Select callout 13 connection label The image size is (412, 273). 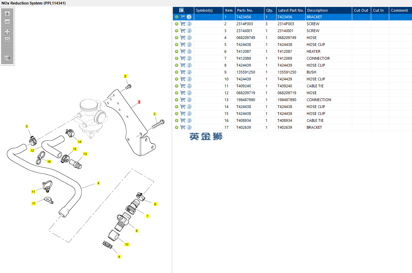click(85, 154)
